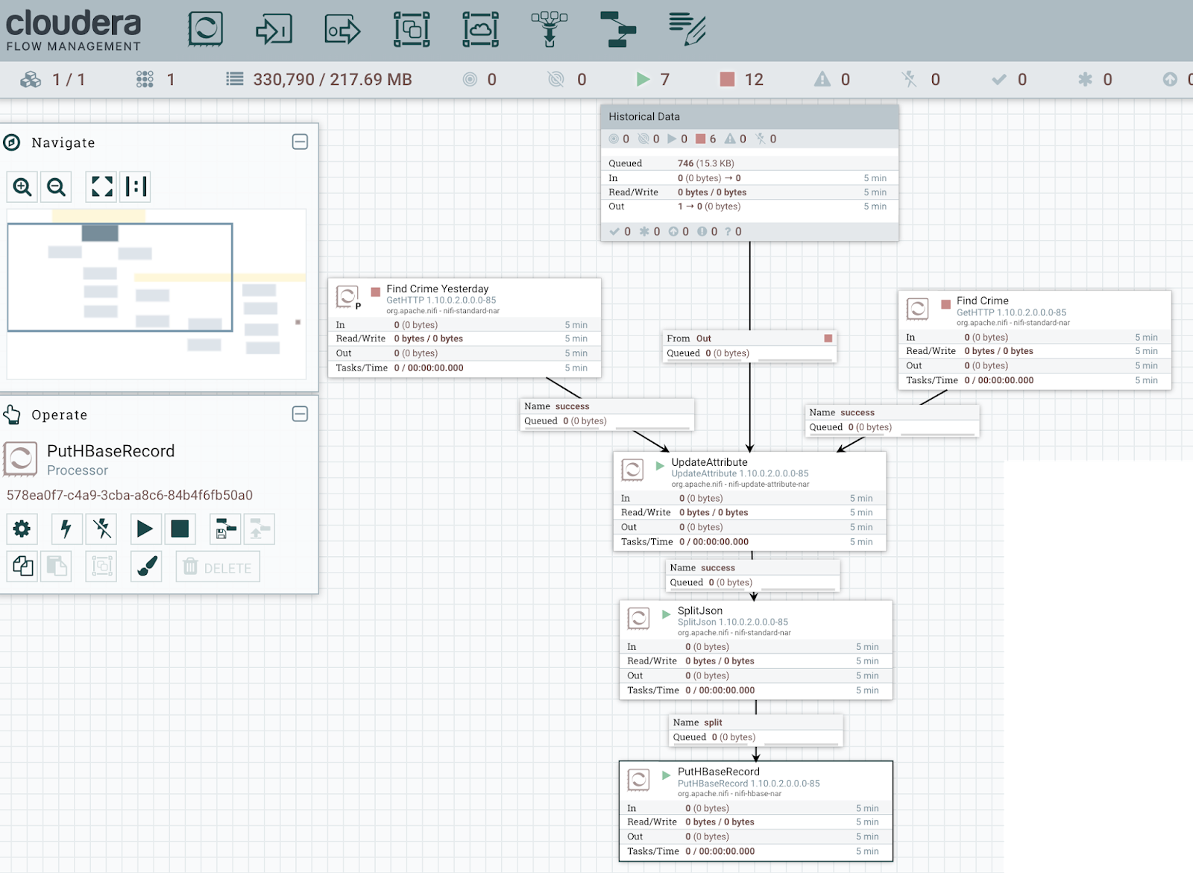1193x873 pixels.
Task: Select the Input Port toolbar icon
Action: pos(274,30)
